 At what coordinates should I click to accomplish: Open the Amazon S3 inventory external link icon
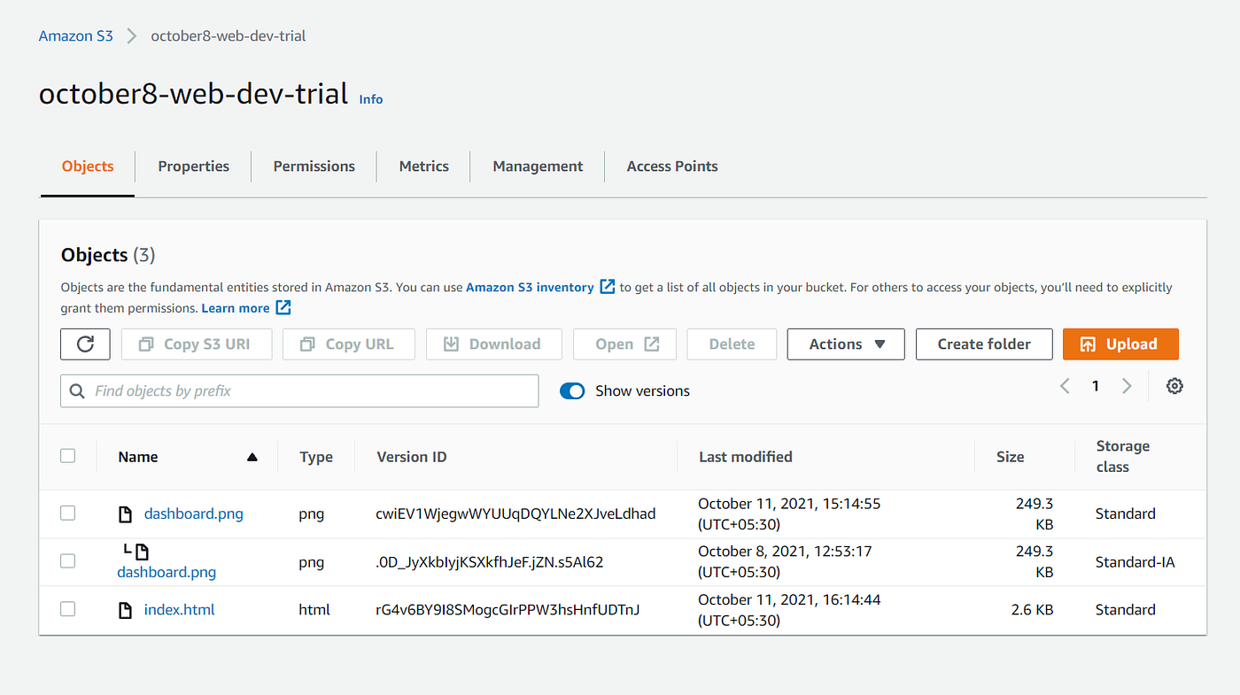click(x=608, y=286)
